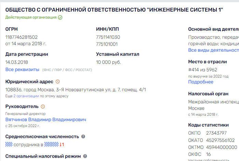Image resolution: width=239 pixels, height=161 pixels.
Task: Open address history clock icon by Юридический адрес
Action: point(57,82)
